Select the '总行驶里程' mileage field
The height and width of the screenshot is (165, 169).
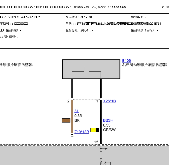click(9, 37)
